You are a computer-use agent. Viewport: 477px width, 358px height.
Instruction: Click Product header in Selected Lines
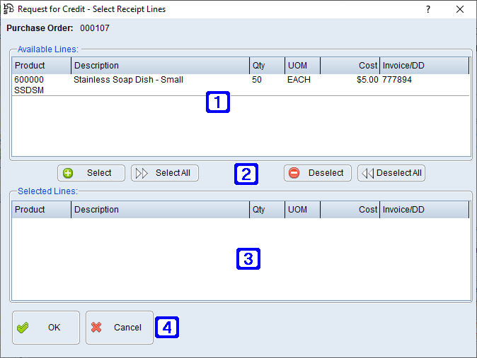tap(41, 210)
